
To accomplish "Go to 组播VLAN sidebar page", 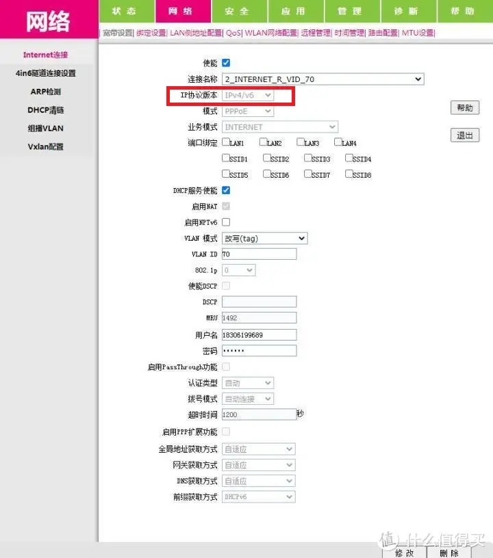I will [x=46, y=129].
